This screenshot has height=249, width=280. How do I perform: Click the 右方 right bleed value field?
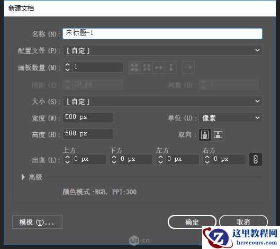(x=229, y=159)
